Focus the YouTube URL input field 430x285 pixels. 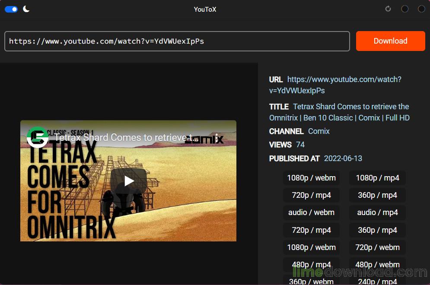coord(177,41)
